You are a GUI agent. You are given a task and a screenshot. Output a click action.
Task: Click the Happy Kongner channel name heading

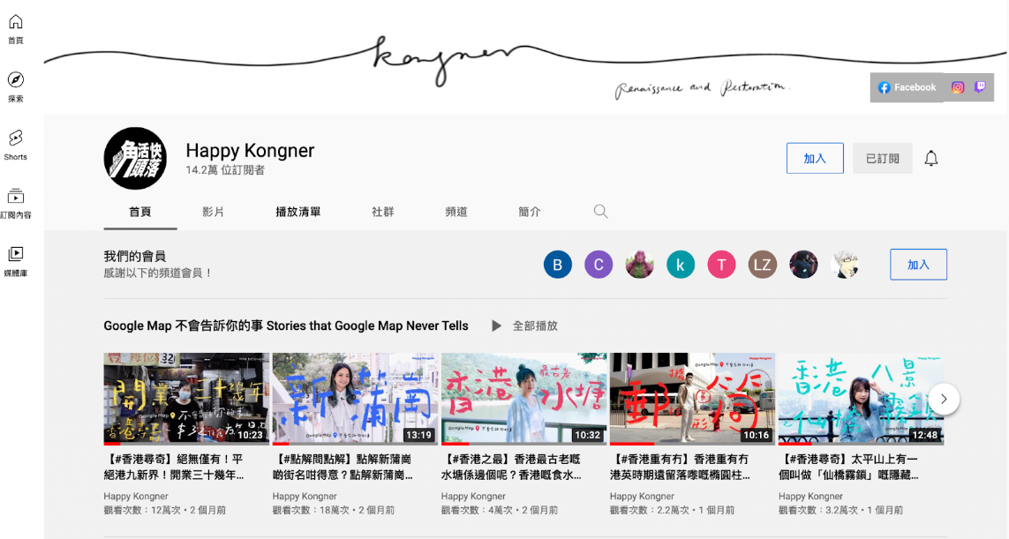(x=251, y=151)
